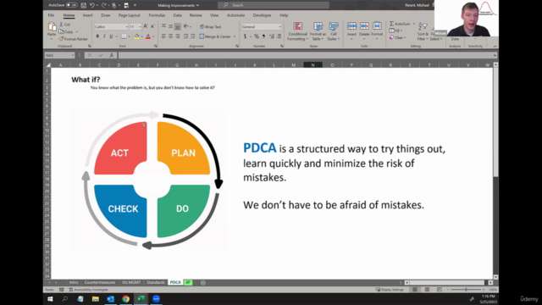Expand the formula bar
Screen dimensions: 542x305
(495, 55)
